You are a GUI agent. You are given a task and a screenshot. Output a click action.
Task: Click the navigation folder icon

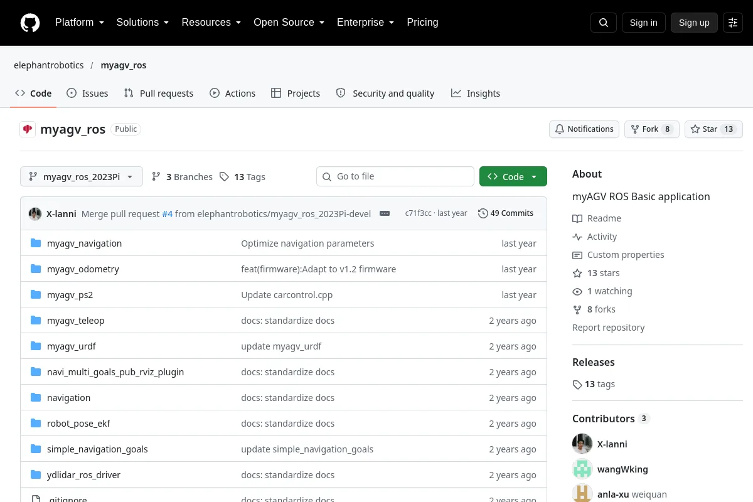pyautogui.click(x=36, y=398)
